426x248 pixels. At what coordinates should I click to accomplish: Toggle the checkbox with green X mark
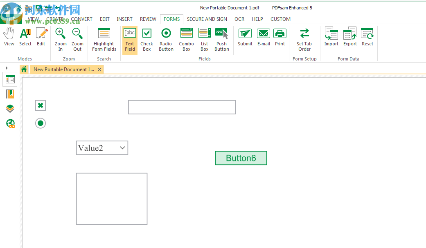tap(41, 105)
